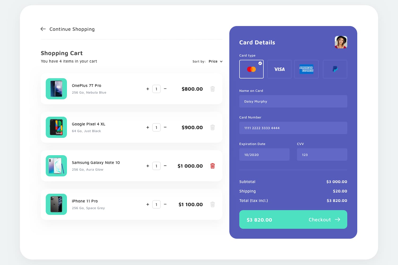Image resolution: width=398 pixels, height=265 pixels.
Task: Select PayPal as card type
Action: pos(335,69)
